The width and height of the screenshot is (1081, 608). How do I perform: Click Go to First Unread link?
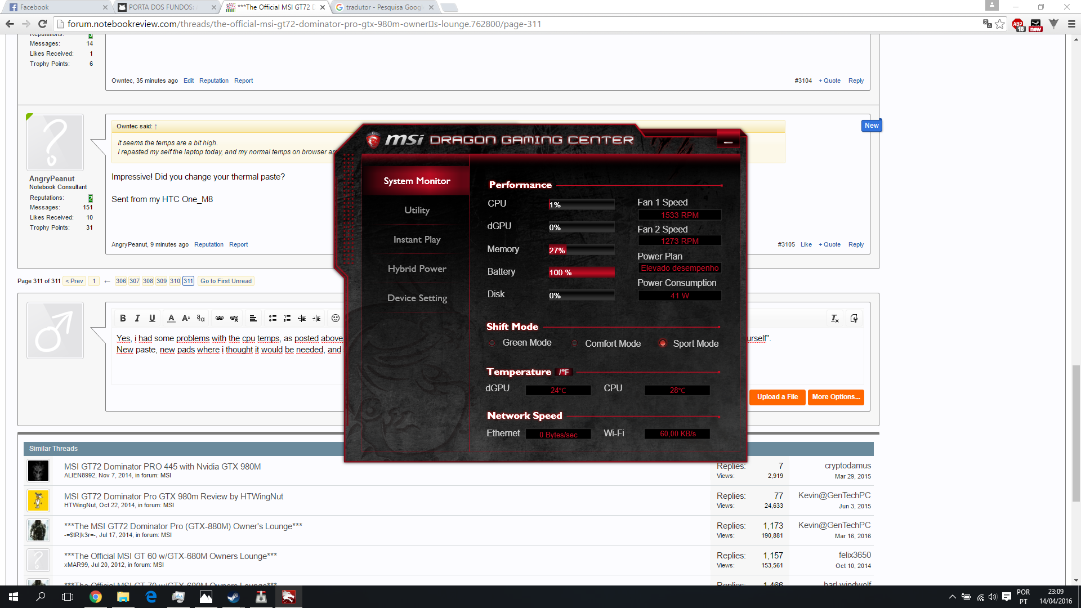coord(226,281)
